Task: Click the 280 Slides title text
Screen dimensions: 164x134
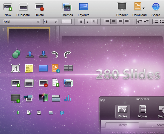Action: (128, 74)
